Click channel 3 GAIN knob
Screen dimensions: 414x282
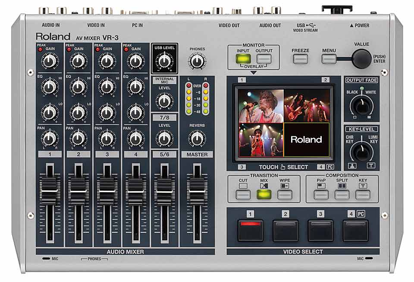[107, 61]
